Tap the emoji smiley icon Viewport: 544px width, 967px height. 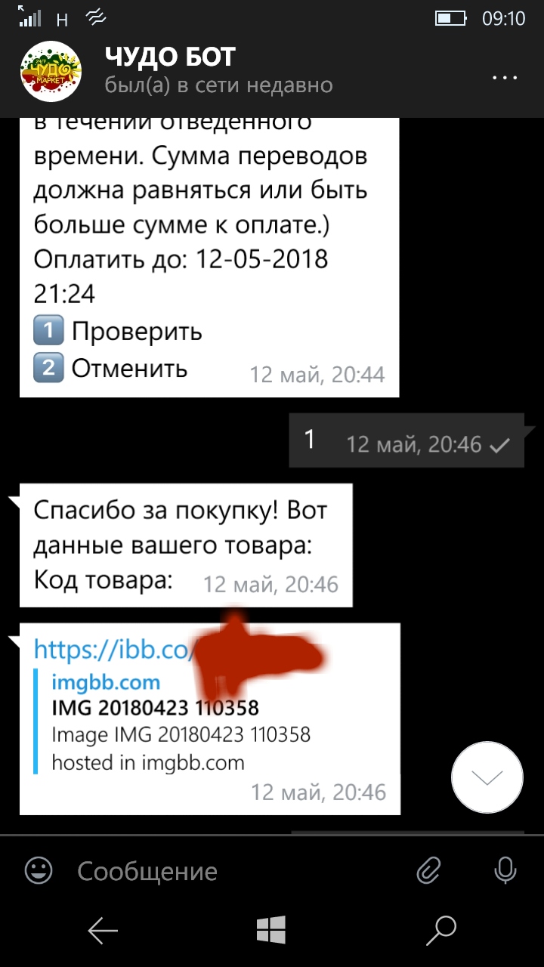[39, 871]
